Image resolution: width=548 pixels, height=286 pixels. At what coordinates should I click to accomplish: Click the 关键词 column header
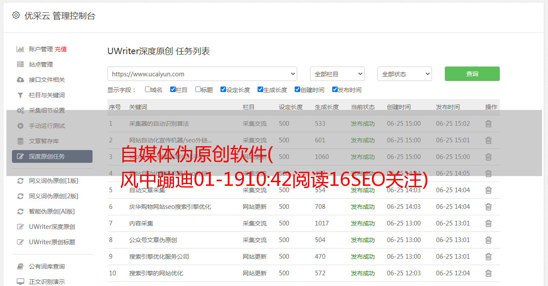coord(138,107)
